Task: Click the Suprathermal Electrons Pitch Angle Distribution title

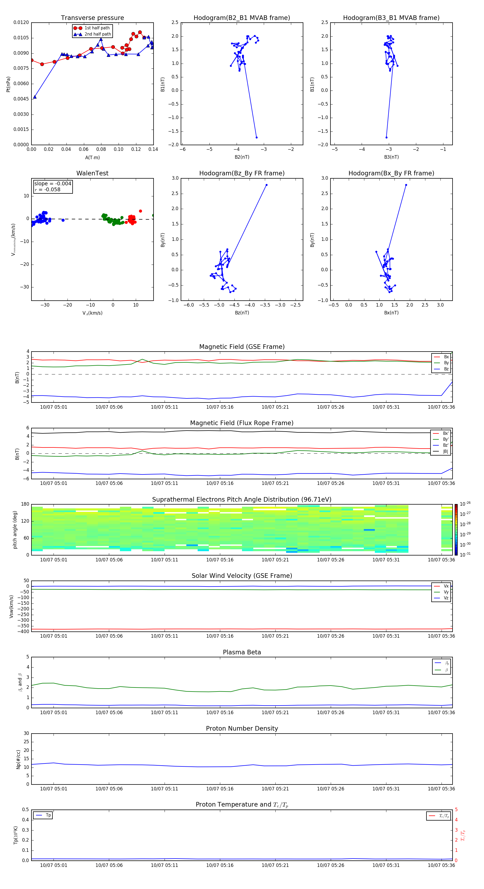Action: [x=242, y=500]
